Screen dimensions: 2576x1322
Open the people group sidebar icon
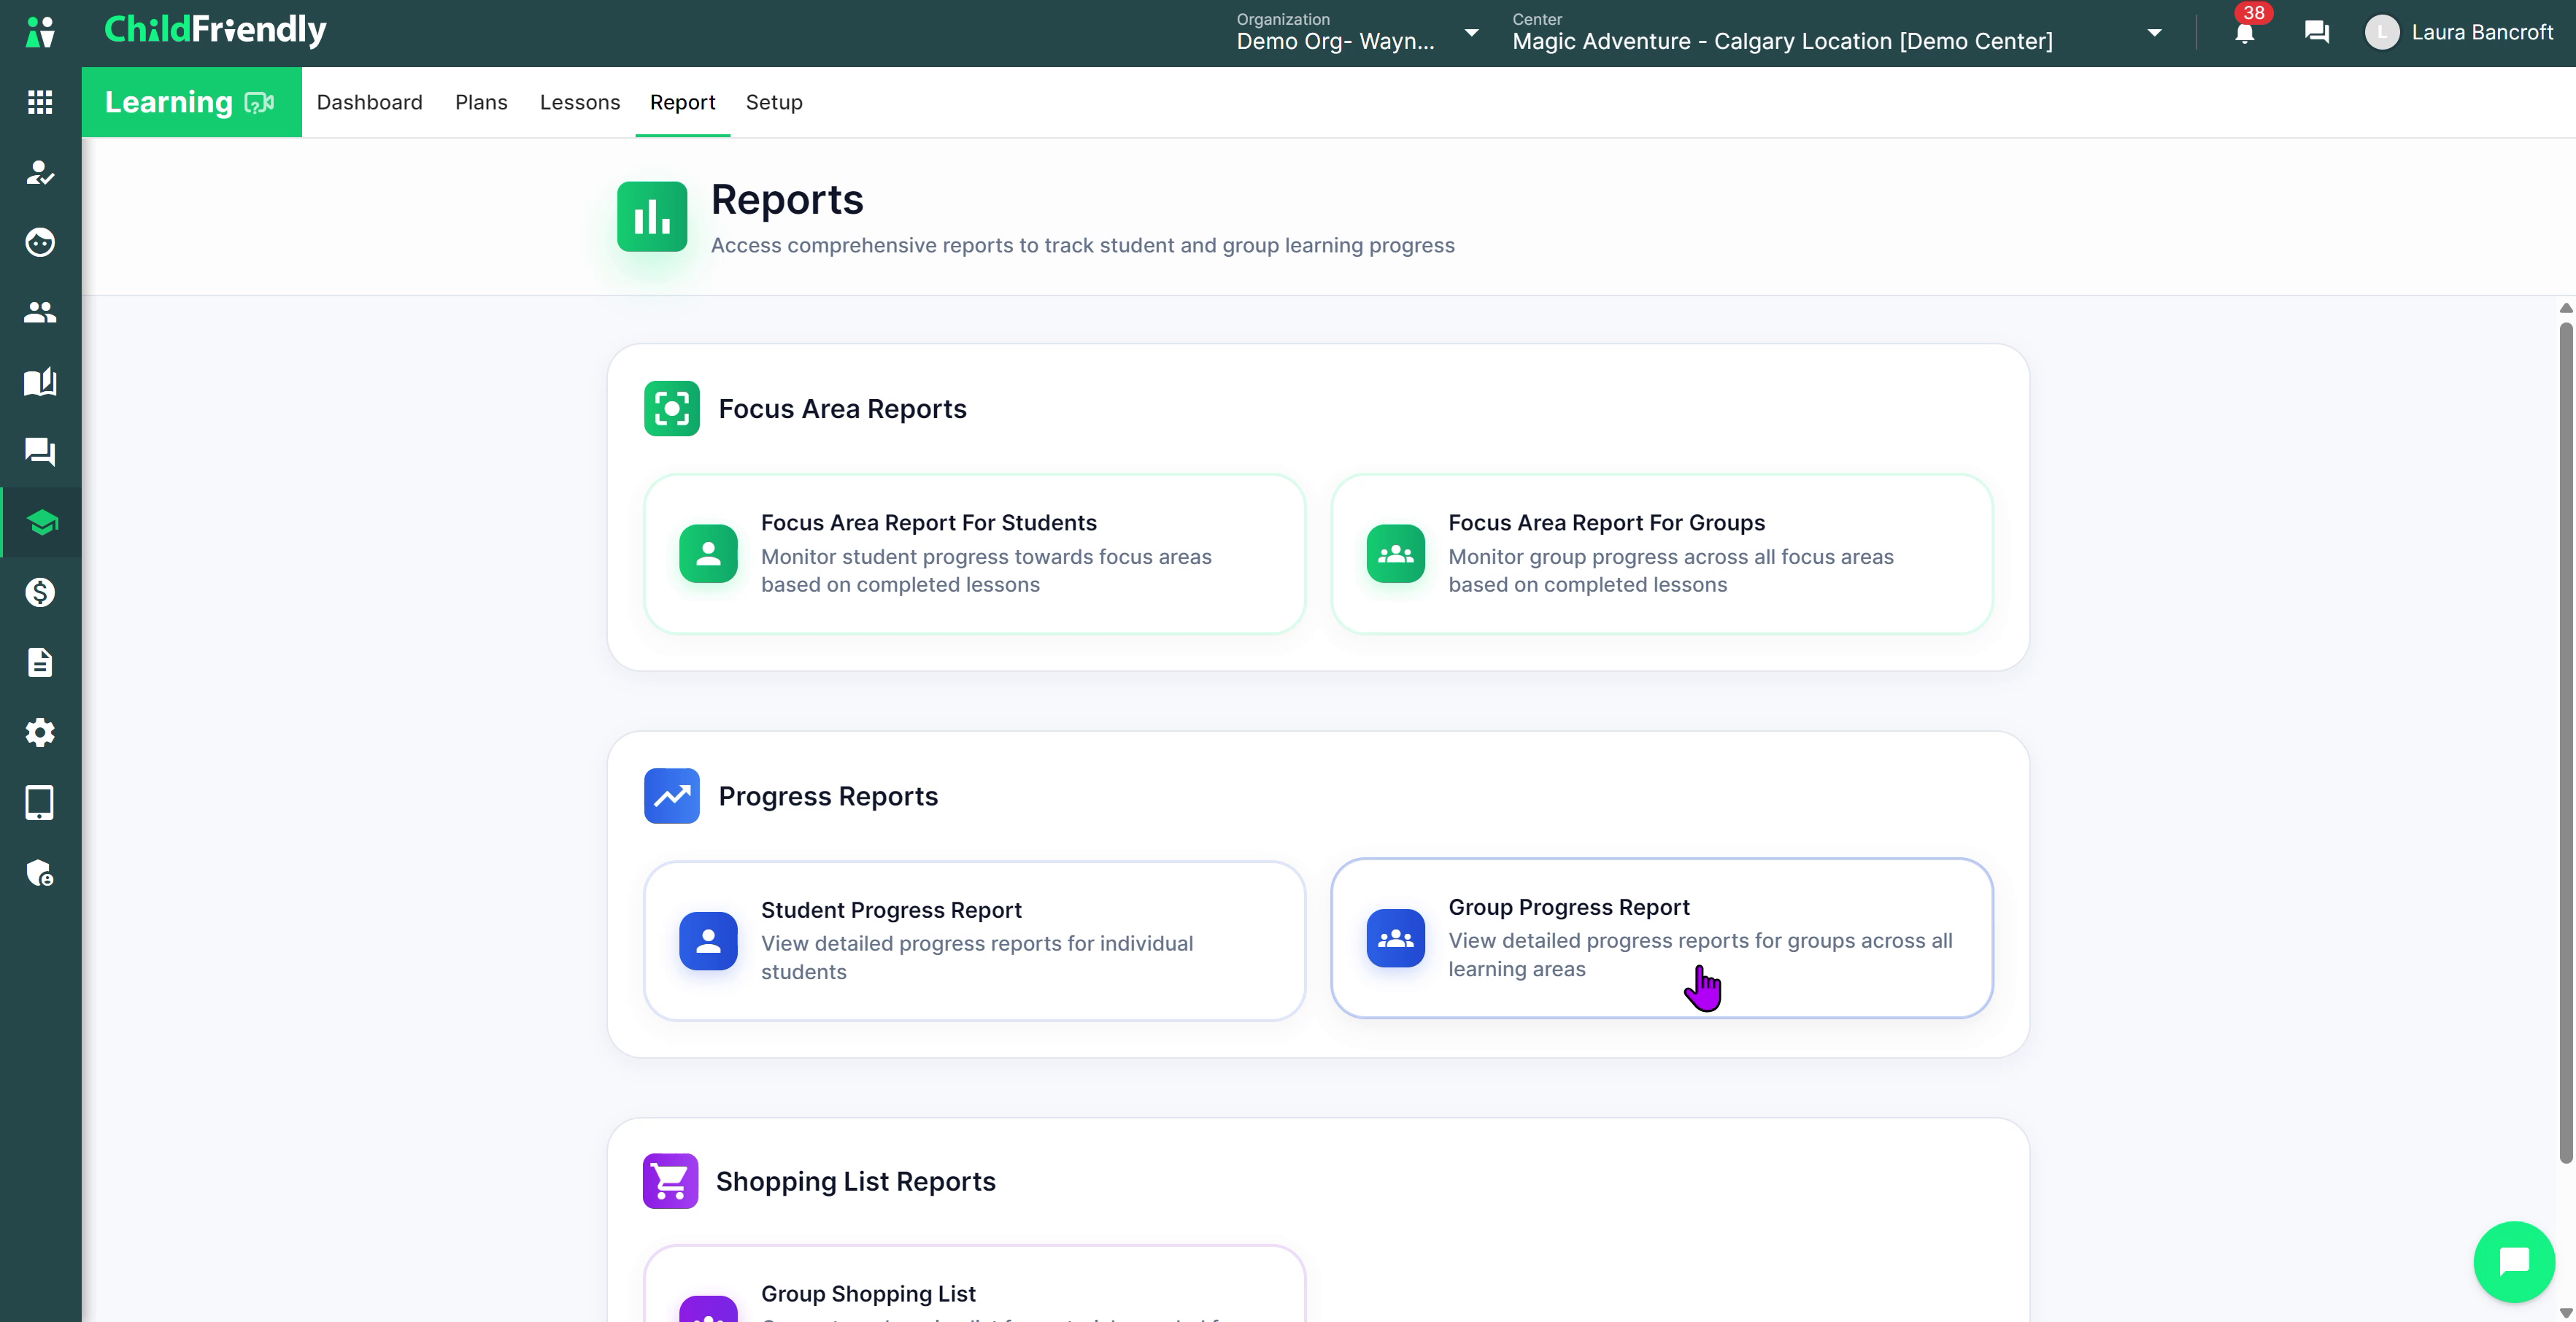(x=40, y=312)
